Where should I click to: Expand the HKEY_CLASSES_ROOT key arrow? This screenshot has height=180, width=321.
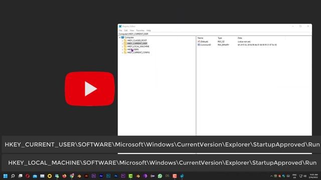tap(122, 40)
